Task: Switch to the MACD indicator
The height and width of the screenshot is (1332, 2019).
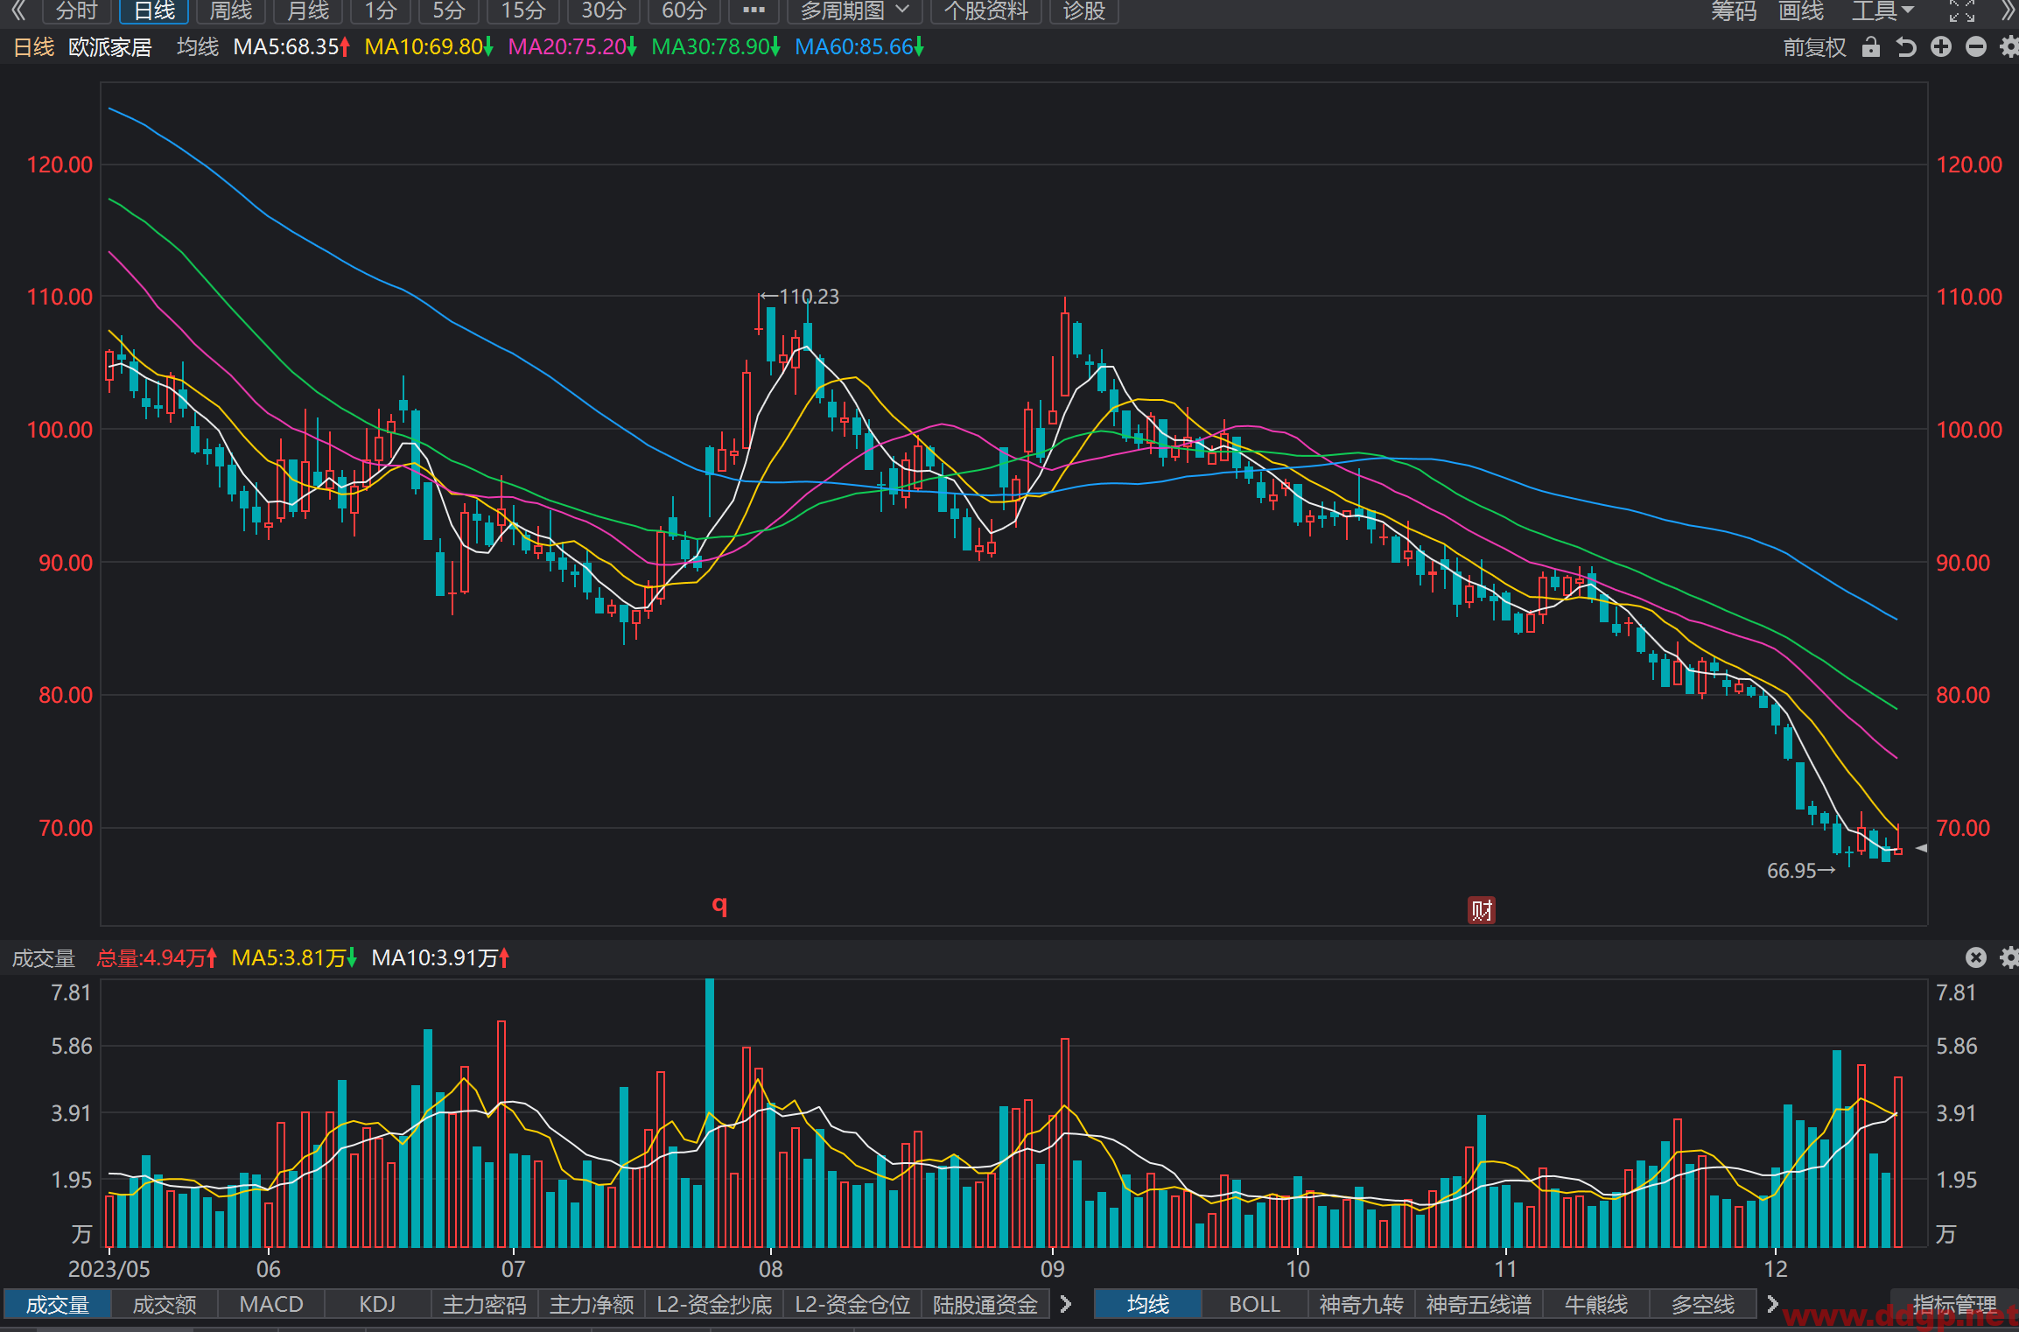Action: point(271,1304)
